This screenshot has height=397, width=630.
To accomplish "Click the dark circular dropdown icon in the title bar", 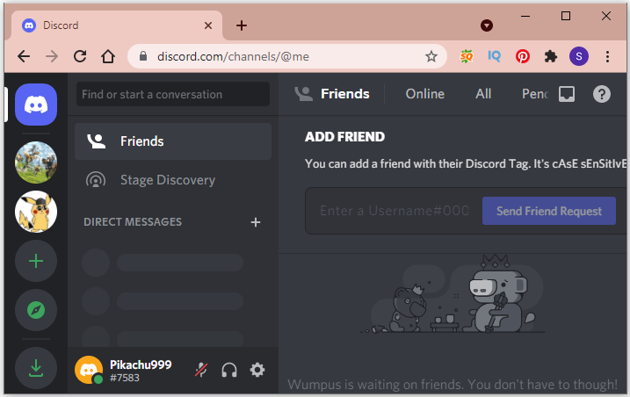I will pyautogui.click(x=486, y=25).
